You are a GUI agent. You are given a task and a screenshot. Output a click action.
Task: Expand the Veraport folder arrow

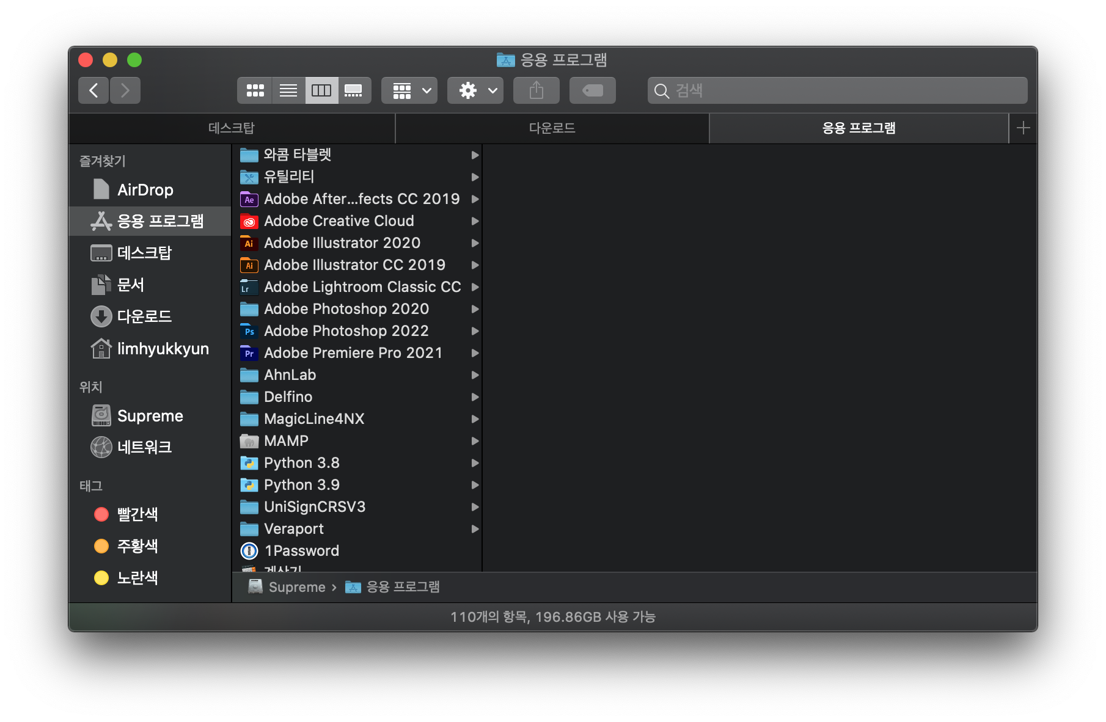tap(475, 529)
